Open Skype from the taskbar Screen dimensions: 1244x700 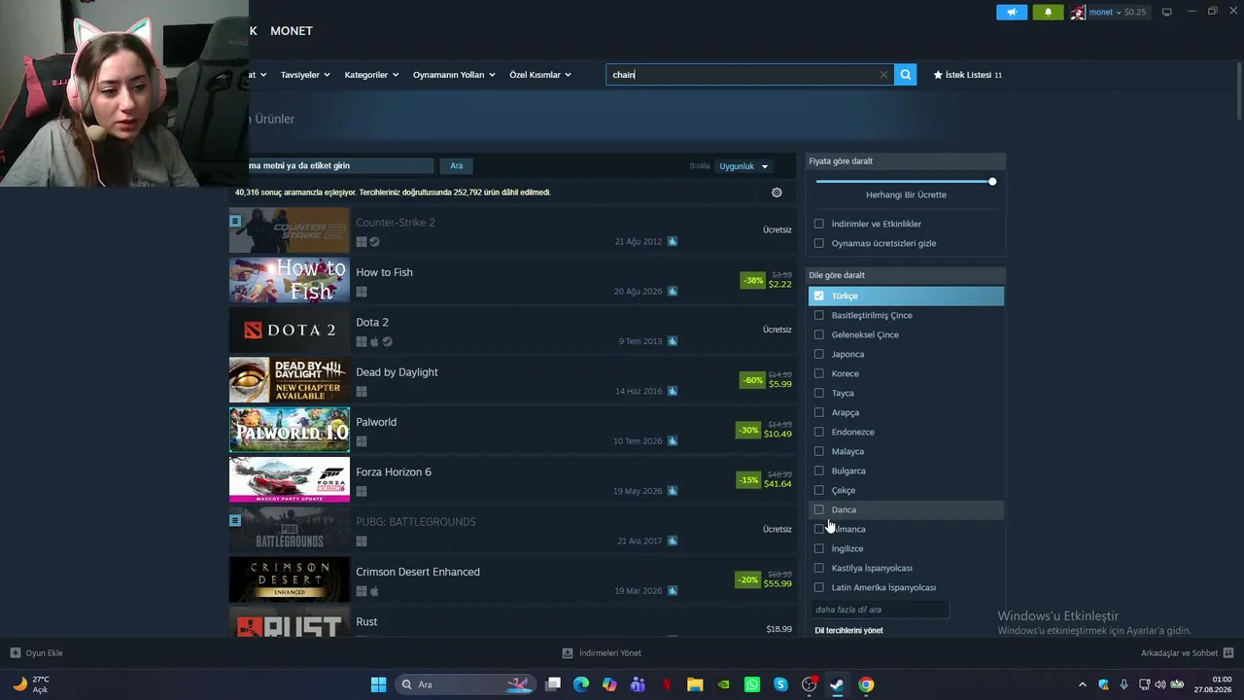coord(780,684)
